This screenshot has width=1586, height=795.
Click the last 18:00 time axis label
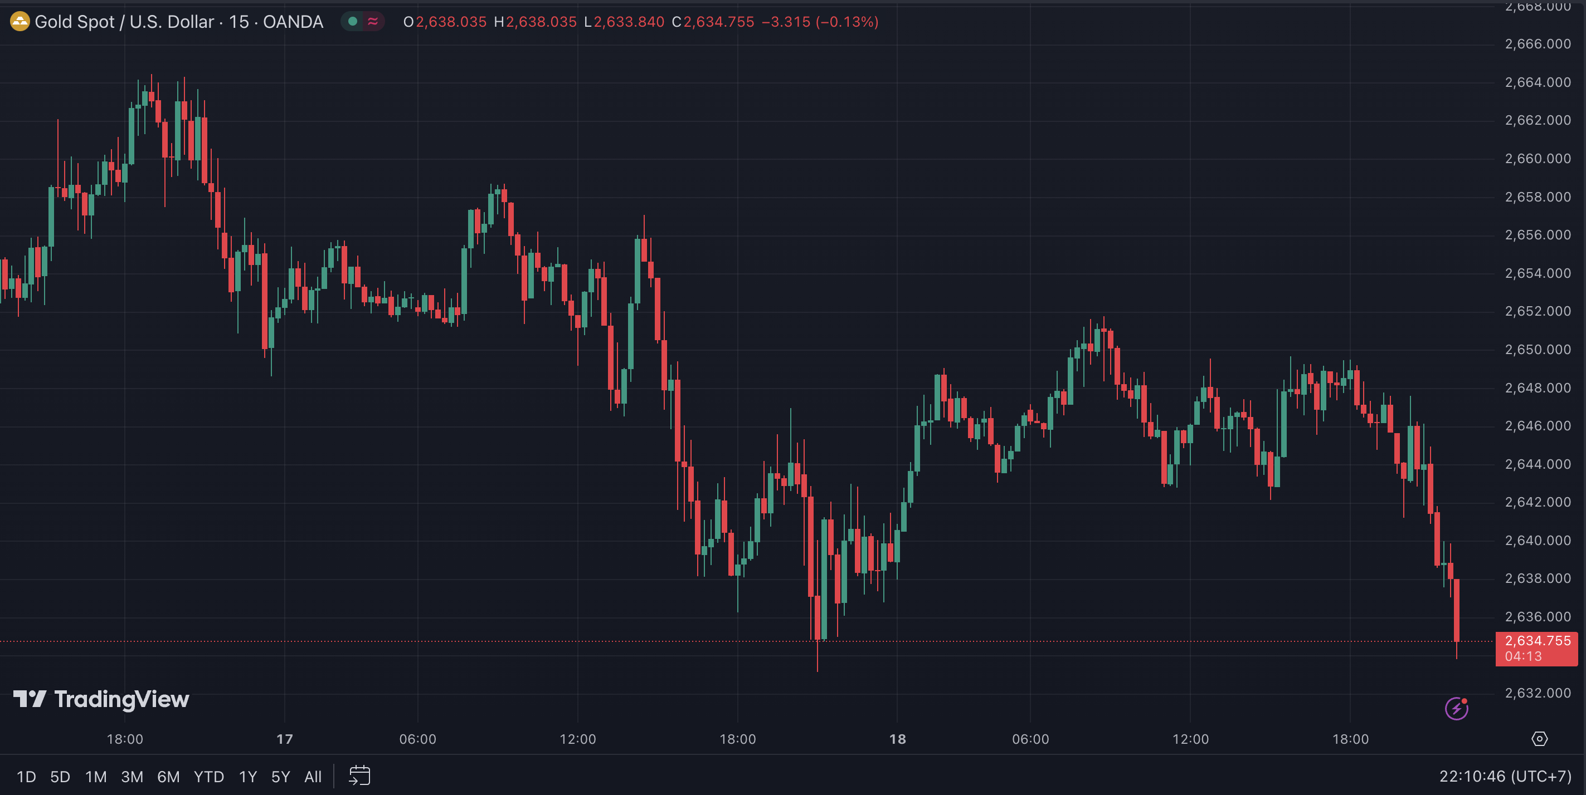click(x=1350, y=739)
